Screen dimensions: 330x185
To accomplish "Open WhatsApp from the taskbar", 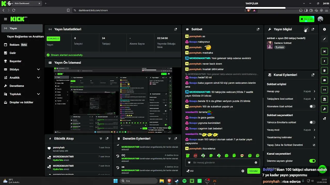I will (x=200, y=181).
